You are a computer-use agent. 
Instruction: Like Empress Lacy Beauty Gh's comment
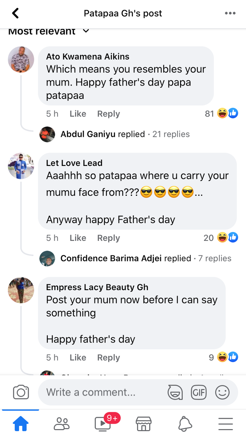(78, 358)
